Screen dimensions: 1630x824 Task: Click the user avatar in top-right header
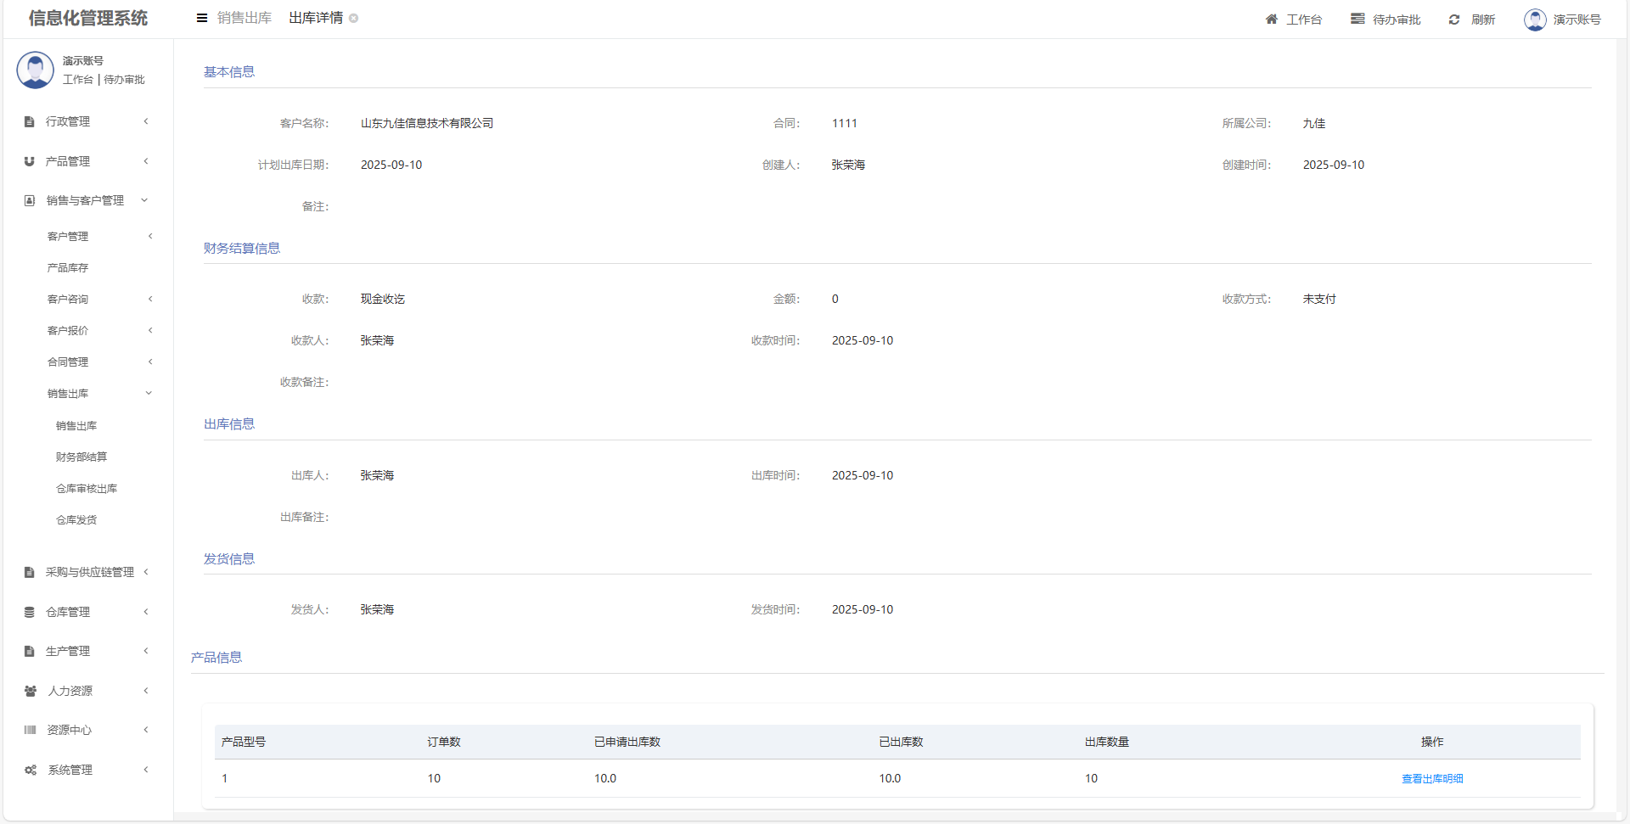pos(1535,20)
